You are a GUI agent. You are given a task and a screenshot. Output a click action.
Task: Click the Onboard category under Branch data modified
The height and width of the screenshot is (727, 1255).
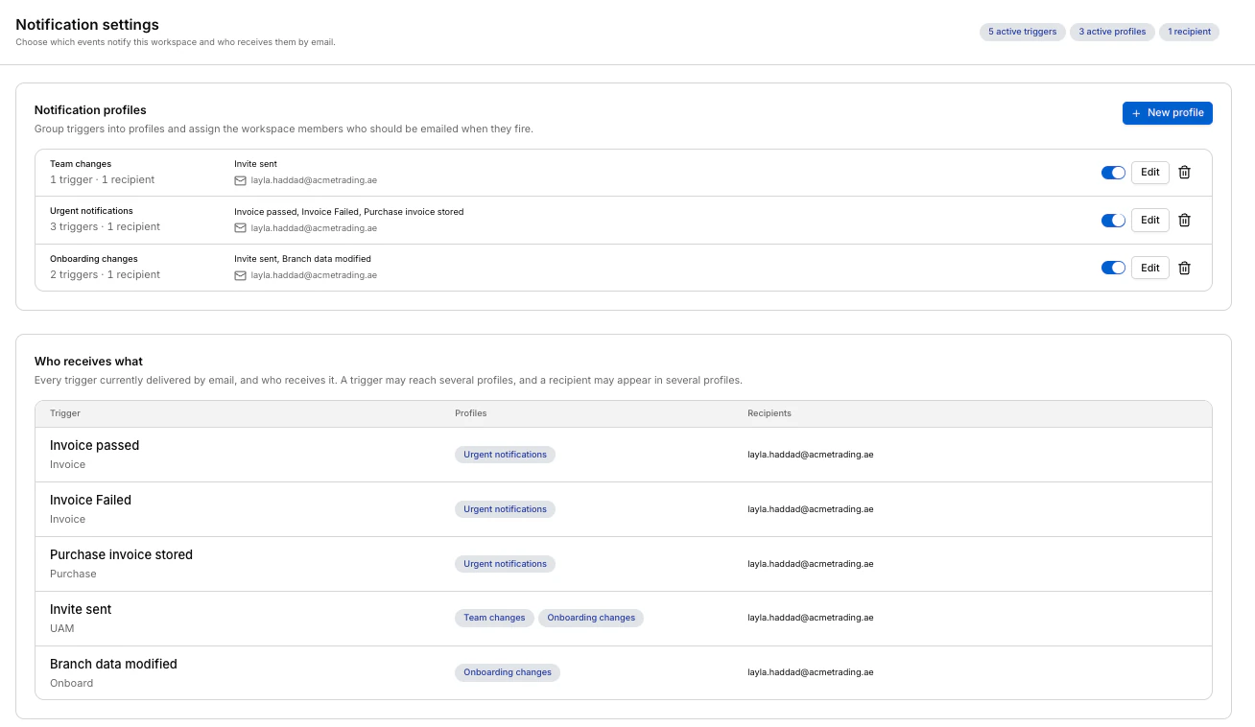tap(72, 683)
